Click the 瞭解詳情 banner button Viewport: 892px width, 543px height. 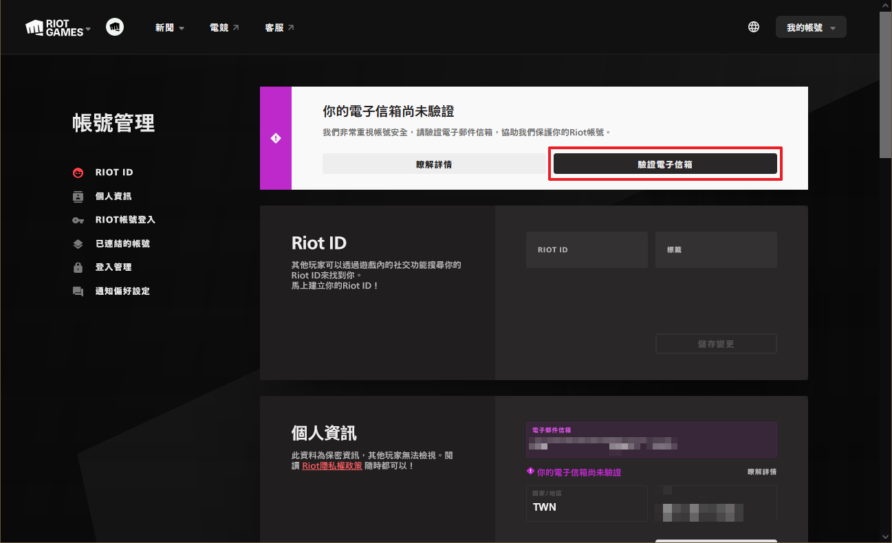(434, 164)
